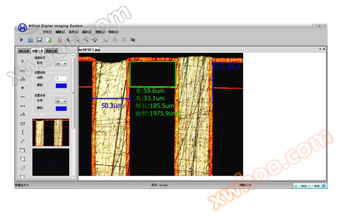Select the horizontal distance measurement tool
This screenshot has height=216, width=339.
tap(23, 106)
